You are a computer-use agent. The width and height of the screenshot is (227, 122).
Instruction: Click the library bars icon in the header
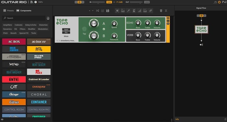32,2
